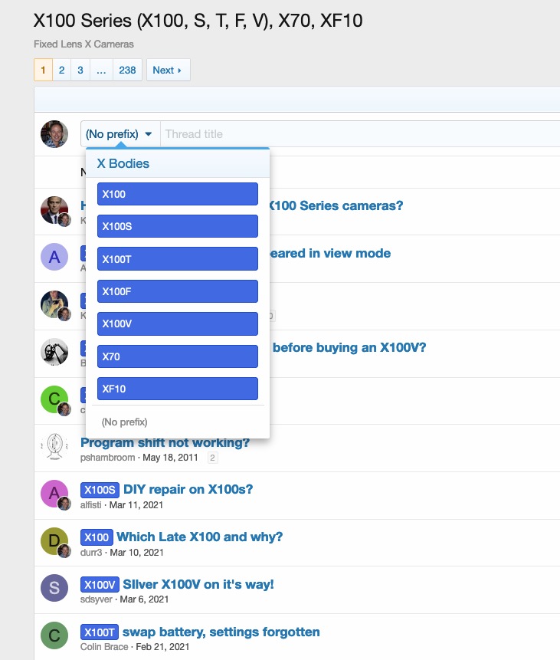Open thread ending 'eared in view mode'
The width and height of the screenshot is (560, 660).
(x=330, y=253)
